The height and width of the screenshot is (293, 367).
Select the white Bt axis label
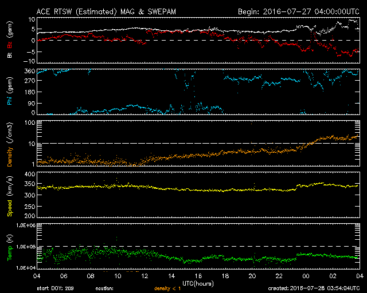click(10, 55)
